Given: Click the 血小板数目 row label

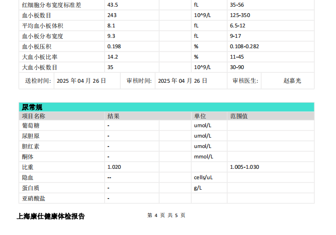Looking at the screenshot, I should tap(36, 15).
